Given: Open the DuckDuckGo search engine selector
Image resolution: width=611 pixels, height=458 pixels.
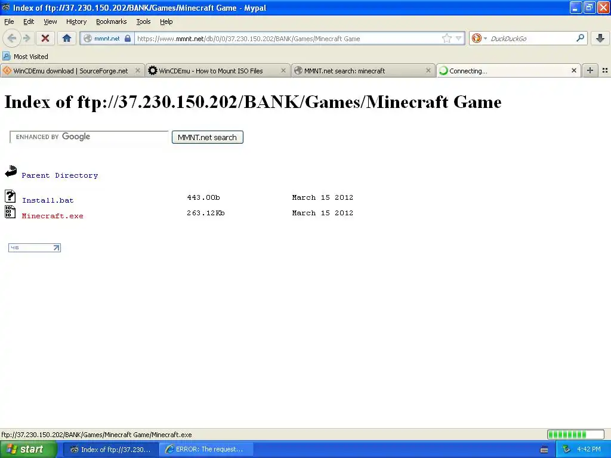Looking at the screenshot, I should pos(479,38).
